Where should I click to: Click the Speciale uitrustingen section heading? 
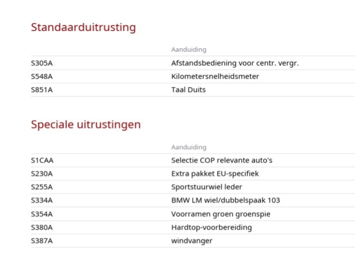(x=86, y=125)
